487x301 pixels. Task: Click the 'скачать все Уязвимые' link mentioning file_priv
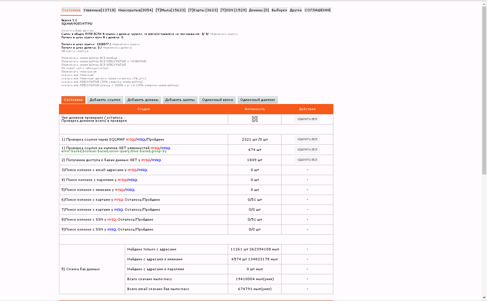pyautogui.click(x=104, y=79)
